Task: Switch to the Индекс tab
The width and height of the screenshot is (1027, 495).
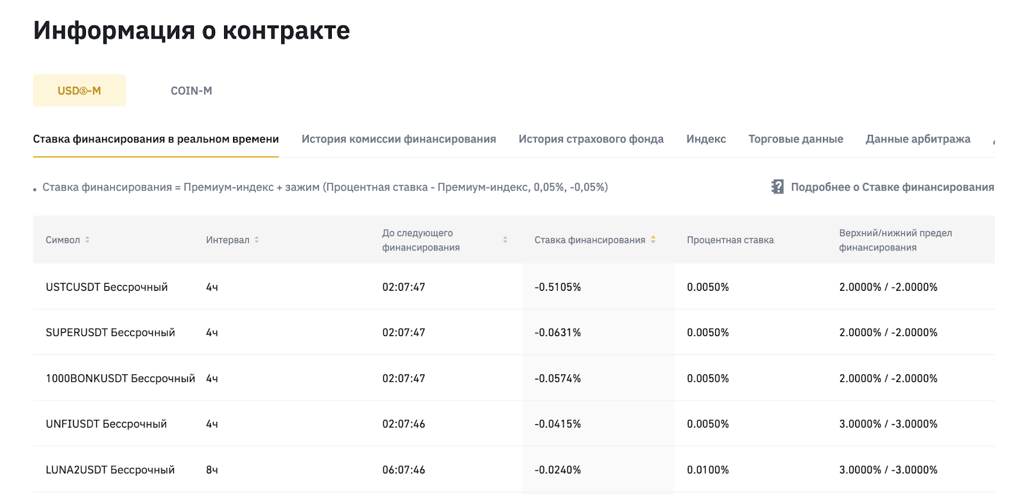Action: pyautogui.click(x=706, y=139)
